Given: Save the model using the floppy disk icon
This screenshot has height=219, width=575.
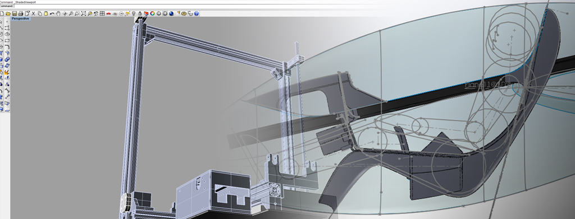Looking at the screenshot, I should click(x=14, y=13).
